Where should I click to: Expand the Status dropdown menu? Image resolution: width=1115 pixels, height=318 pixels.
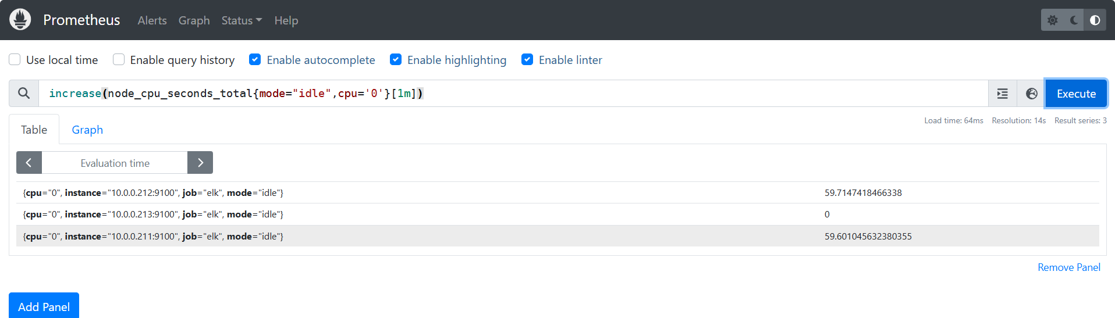point(242,20)
